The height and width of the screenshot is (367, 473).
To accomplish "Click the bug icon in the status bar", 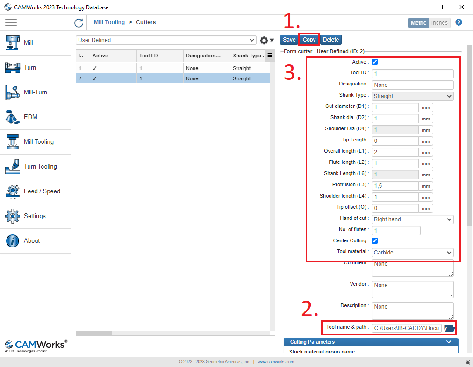I will [468, 362].
